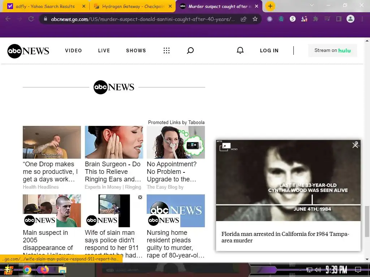
Task: Click the Promoted Links by Taboola label
Action: point(176,123)
